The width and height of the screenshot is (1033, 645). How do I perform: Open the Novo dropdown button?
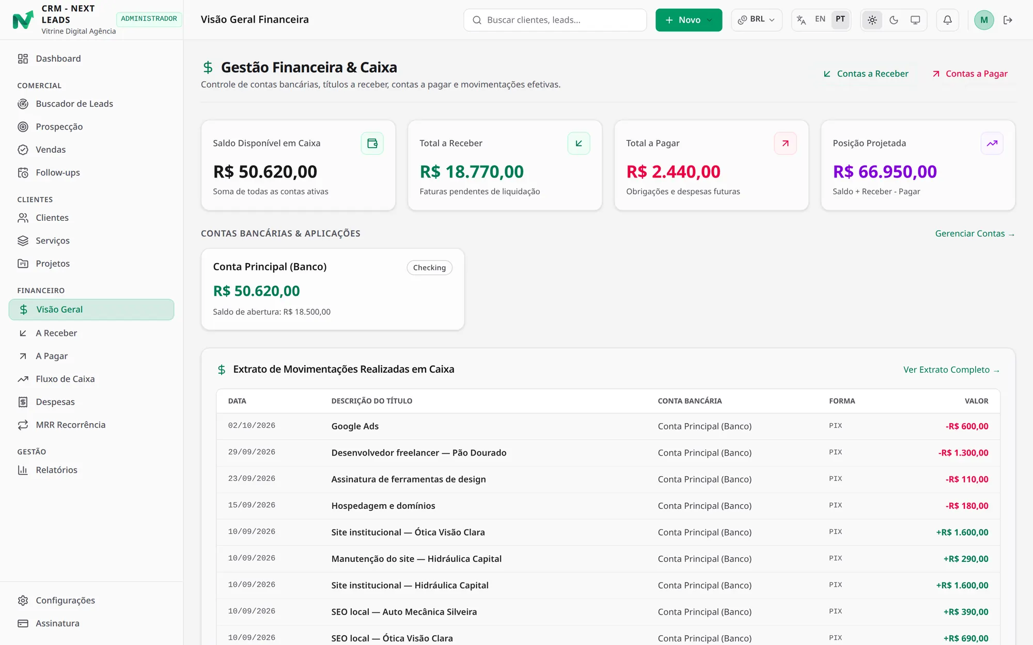[x=688, y=20]
